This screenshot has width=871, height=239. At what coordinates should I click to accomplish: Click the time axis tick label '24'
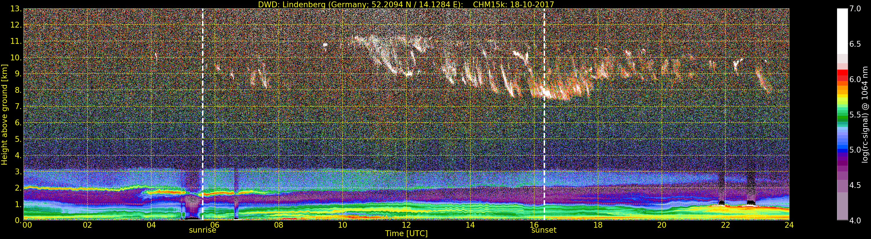(x=789, y=225)
